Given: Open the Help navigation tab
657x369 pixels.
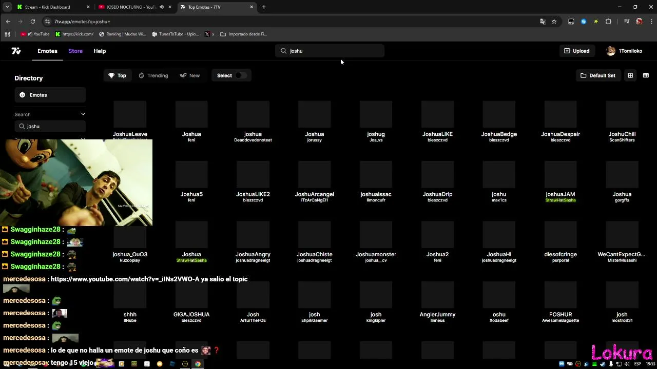Looking at the screenshot, I should pyautogui.click(x=100, y=51).
